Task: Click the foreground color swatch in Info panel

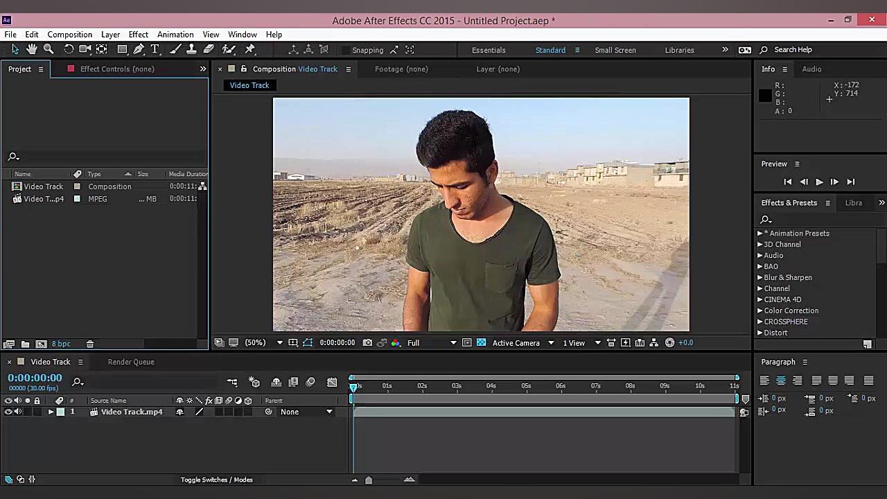Action: (764, 96)
